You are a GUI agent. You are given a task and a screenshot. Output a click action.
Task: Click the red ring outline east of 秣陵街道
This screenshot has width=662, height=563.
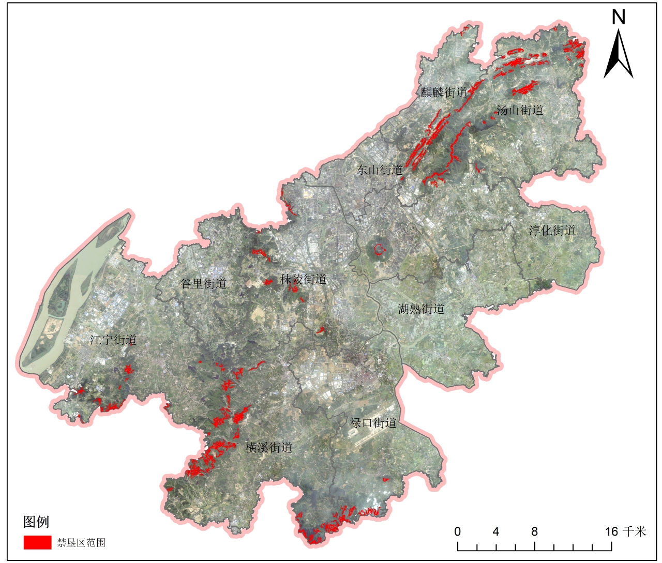click(x=380, y=249)
